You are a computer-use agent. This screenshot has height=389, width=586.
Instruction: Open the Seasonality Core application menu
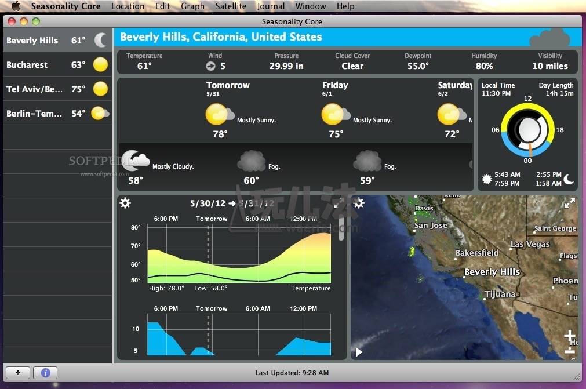[x=65, y=6]
